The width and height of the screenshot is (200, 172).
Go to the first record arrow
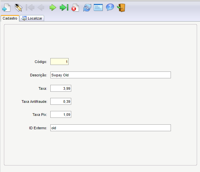[x=30, y=8]
